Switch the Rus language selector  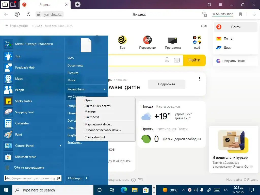coord(204,26)
